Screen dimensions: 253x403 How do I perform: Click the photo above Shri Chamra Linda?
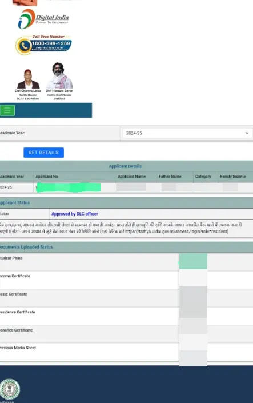coord(28,79)
